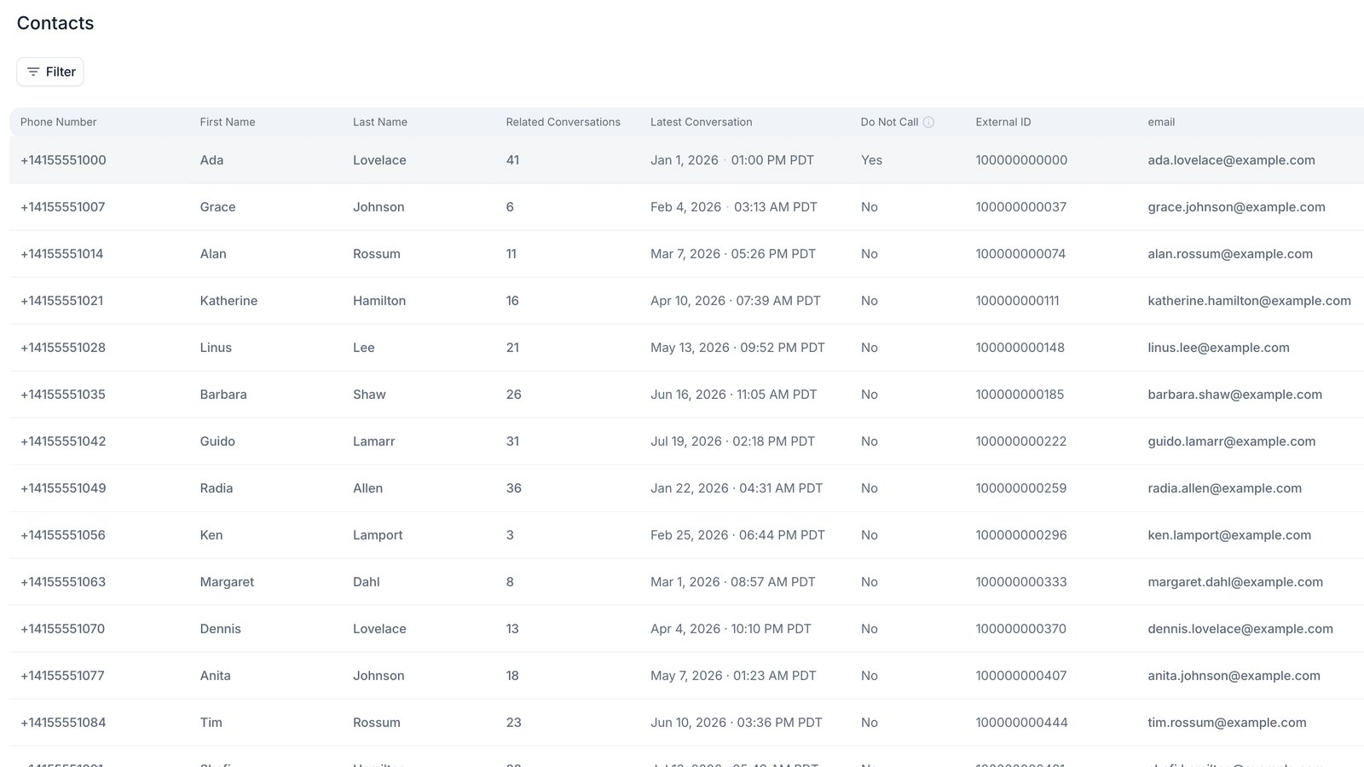Click the First Name column header

click(x=228, y=122)
